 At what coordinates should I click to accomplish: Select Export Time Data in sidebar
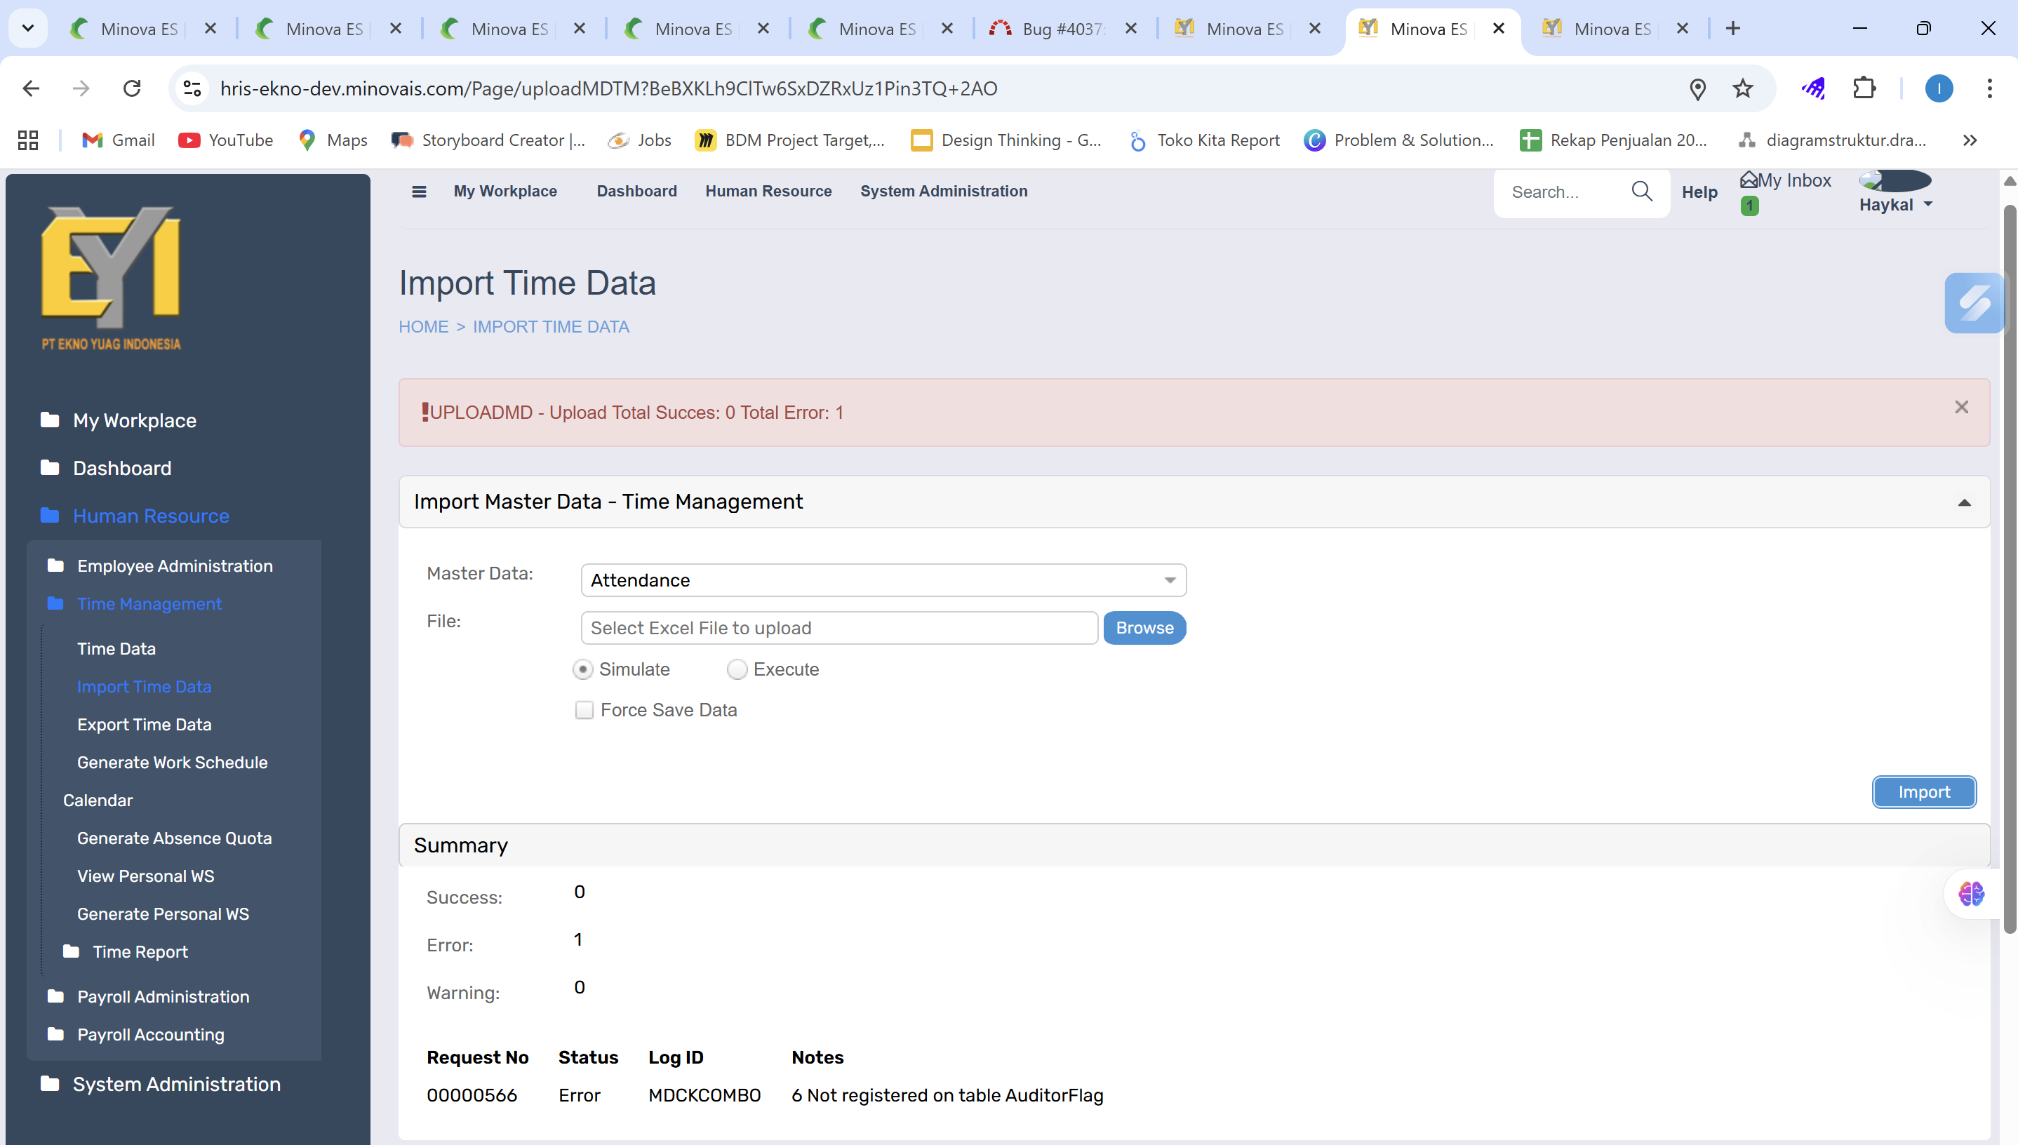click(x=144, y=724)
